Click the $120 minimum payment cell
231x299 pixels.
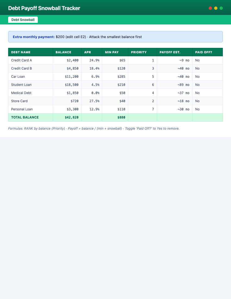click(x=115, y=68)
